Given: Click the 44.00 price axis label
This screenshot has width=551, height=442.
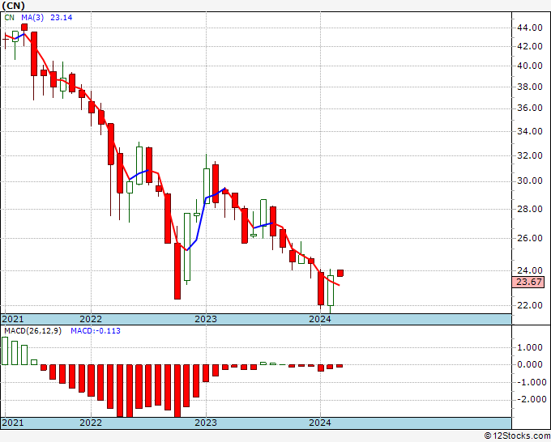Looking at the screenshot, I should click(x=529, y=28).
